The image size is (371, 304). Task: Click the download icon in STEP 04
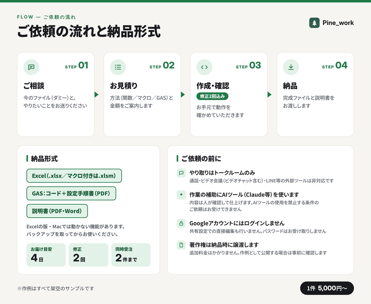(x=291, y=67)
